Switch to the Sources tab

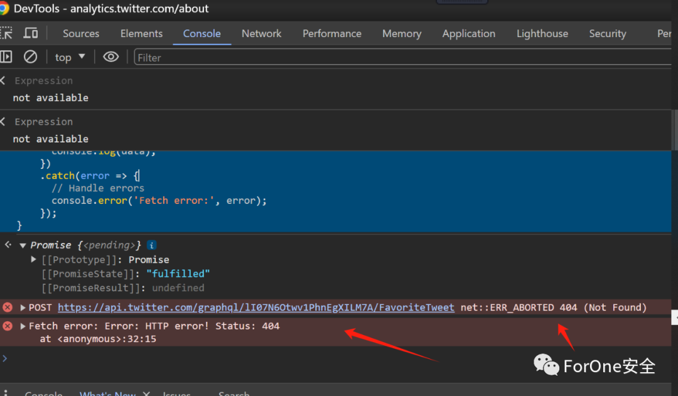pos(81,33)
